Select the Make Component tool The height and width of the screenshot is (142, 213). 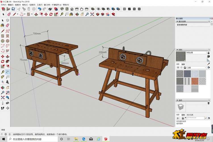coord(7,20)
